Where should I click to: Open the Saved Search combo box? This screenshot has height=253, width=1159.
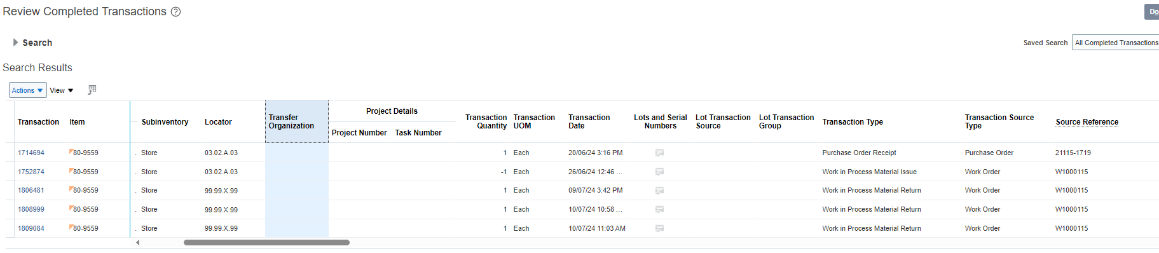point(1116,43)
